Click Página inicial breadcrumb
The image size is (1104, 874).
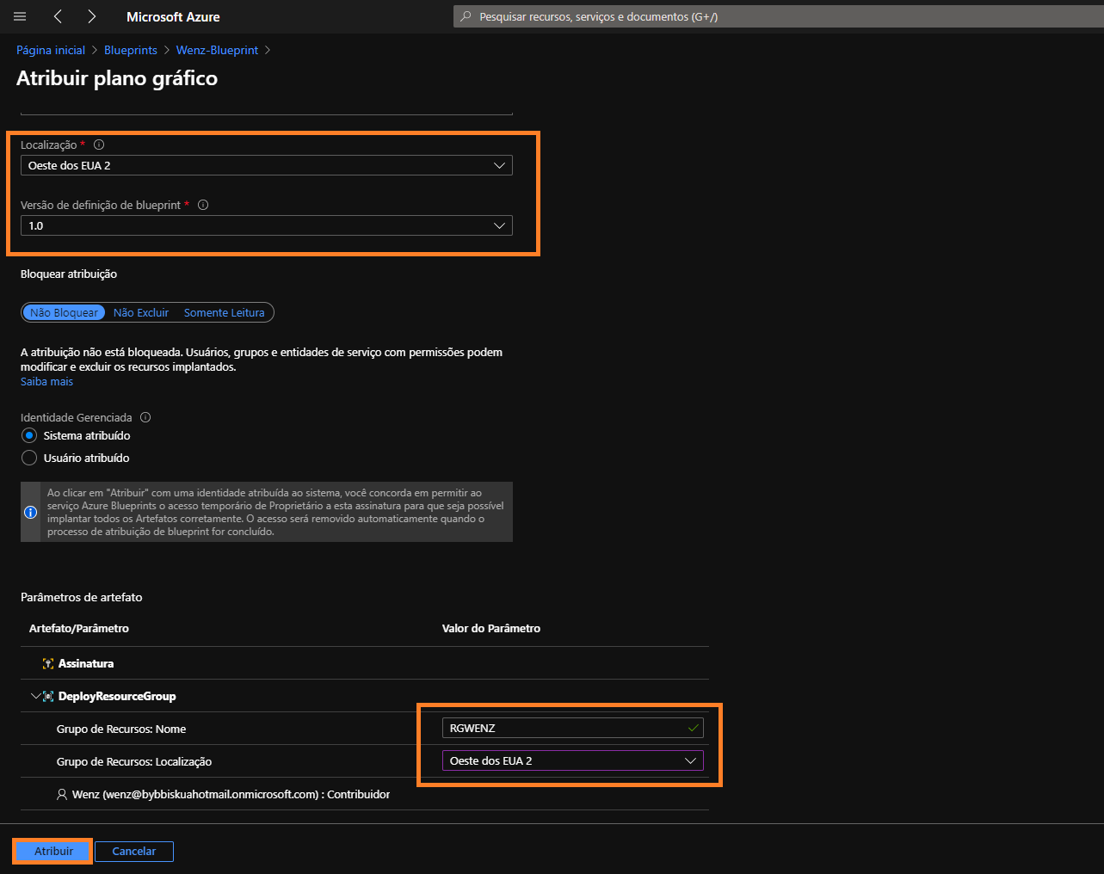coord(51,50)
